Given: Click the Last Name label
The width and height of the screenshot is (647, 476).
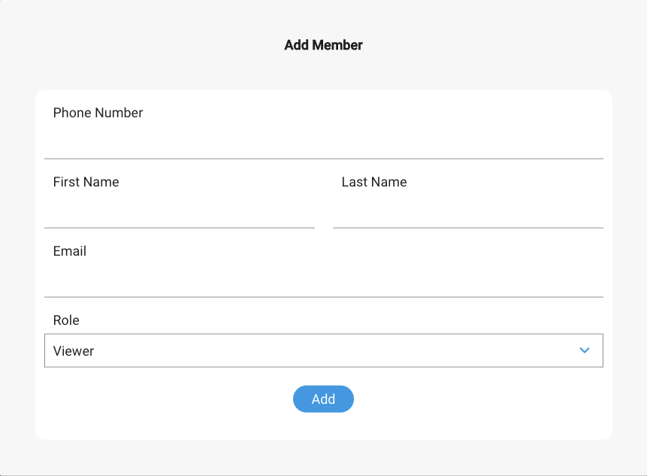Looking at the screenshot, I should click(x=373, y=182).
